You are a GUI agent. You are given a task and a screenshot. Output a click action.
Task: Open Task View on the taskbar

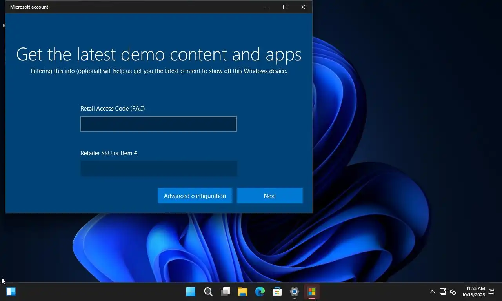[x=226, y=292]
